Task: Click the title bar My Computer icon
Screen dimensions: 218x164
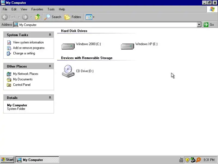Action: tap(3, 3)
